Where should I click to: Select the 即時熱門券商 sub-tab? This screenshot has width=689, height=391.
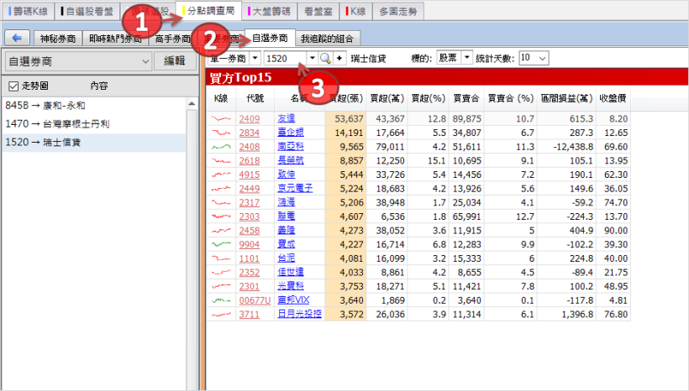click(115, 39)
